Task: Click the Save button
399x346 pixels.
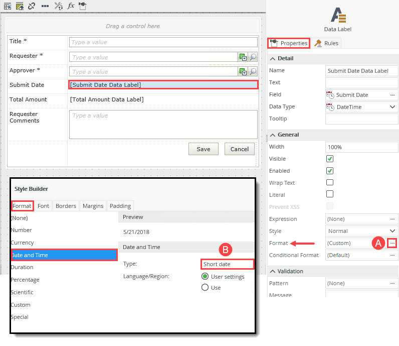Action: (204, 149)
